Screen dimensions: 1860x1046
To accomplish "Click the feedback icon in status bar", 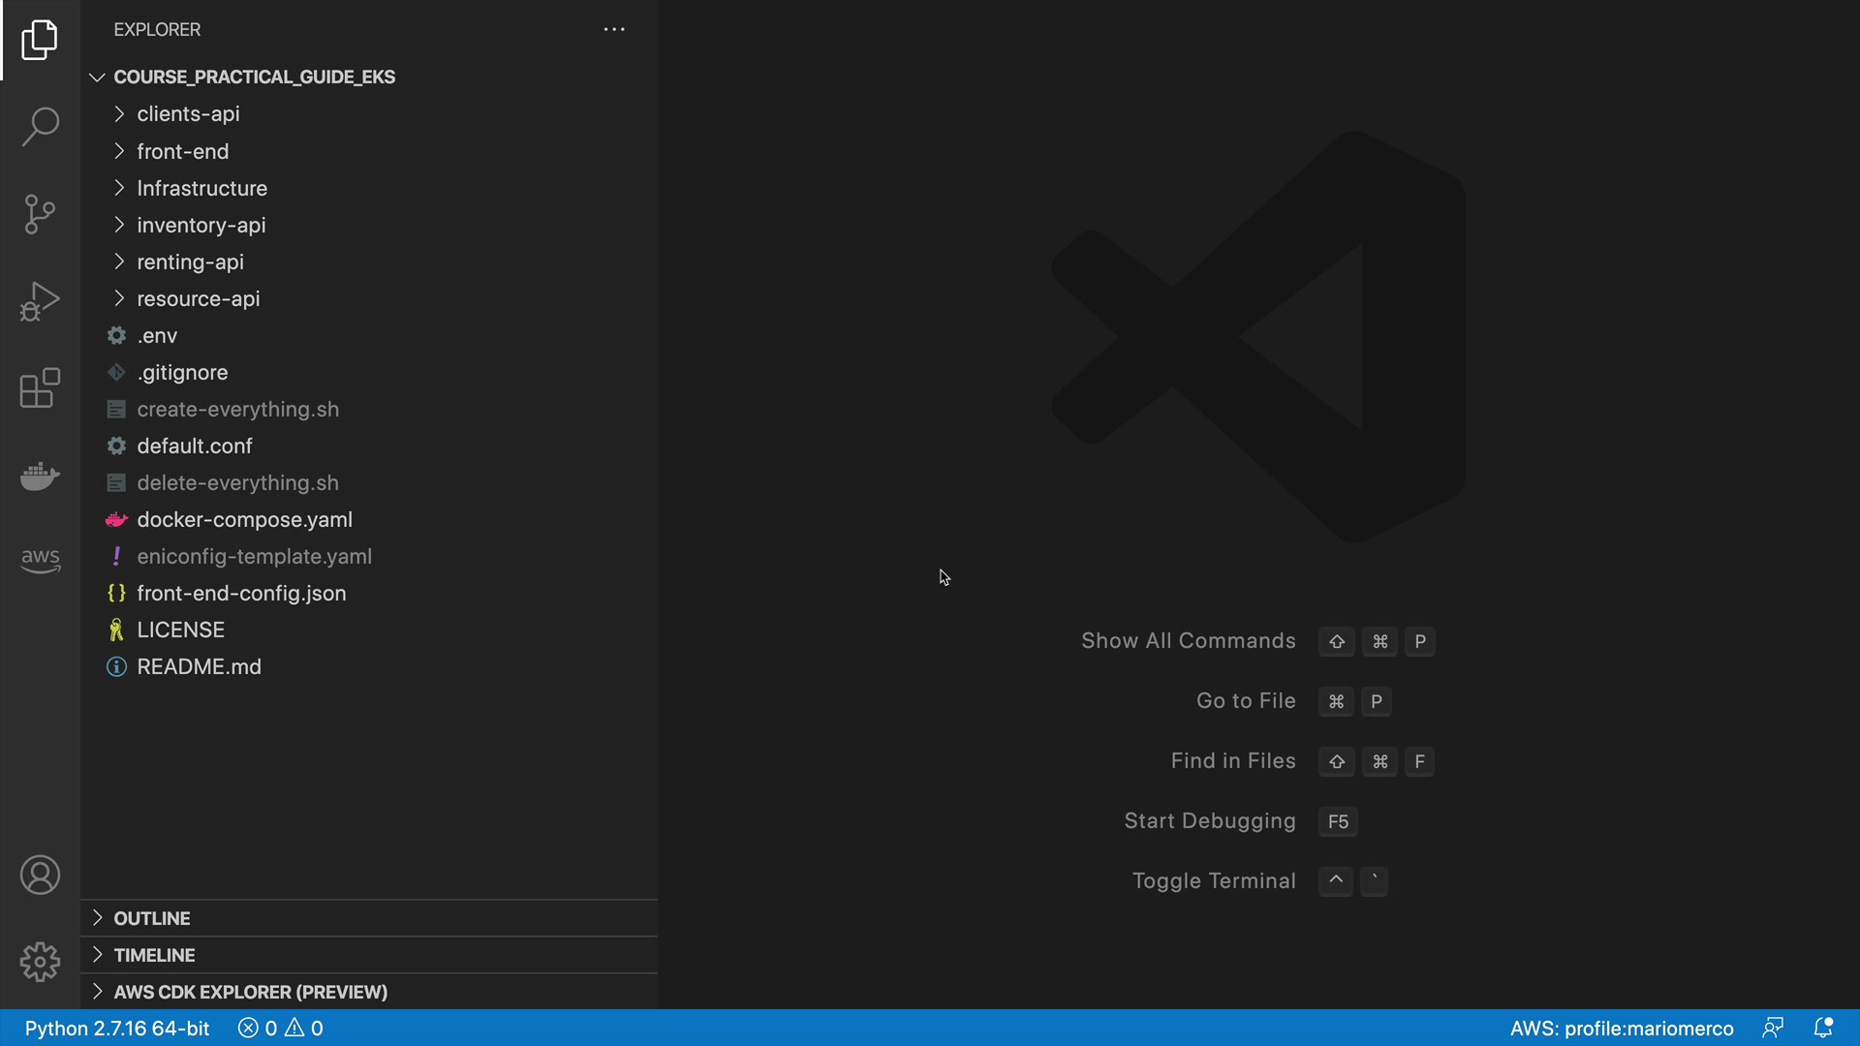I will coord(1773,1028).
